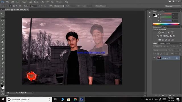This screenshot has height=102, width=182.
Task: Open the Color panel flyout menu
Action: pos(180,11)
